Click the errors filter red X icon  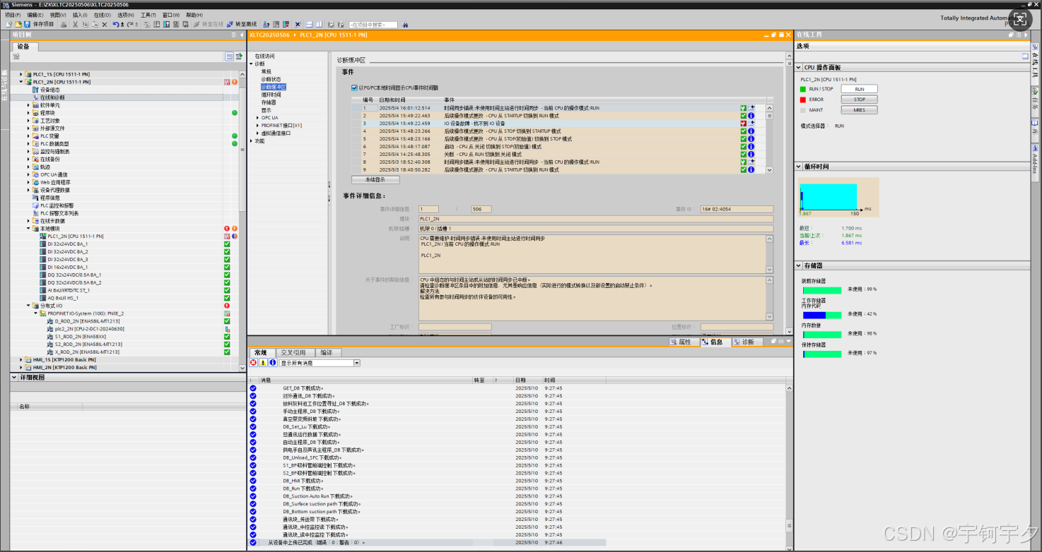point(253,363)
